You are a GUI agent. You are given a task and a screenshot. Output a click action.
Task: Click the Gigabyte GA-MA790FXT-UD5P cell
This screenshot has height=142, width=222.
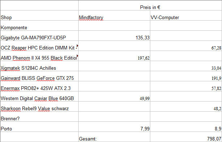tap(39, 36)
